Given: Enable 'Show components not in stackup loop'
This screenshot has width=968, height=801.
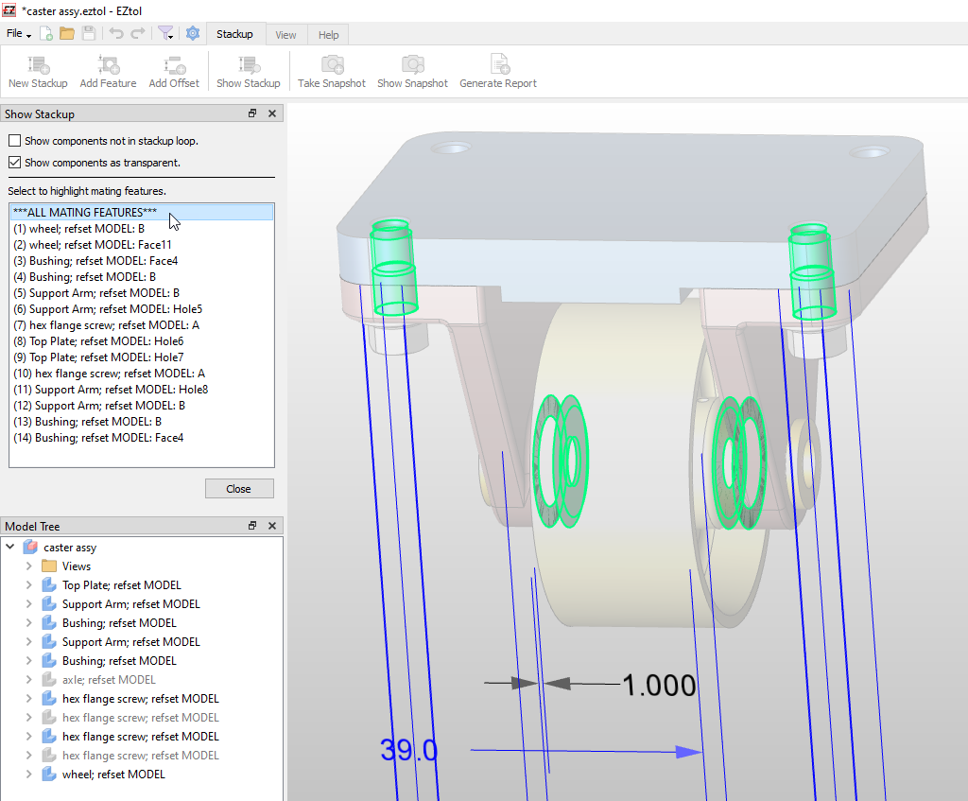Looking at the screenshot, I should (x=14, y=139).
